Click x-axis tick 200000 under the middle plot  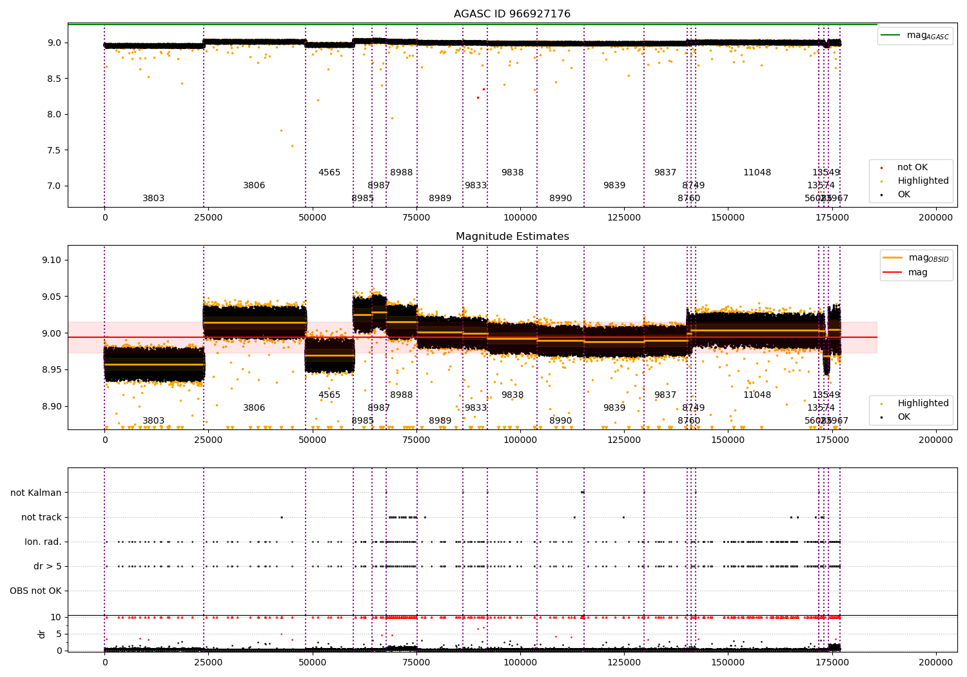[935, 440]
